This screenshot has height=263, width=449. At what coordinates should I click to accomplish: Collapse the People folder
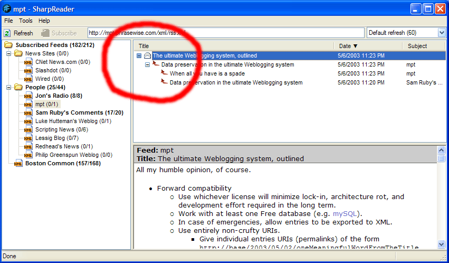pos(9,87)
